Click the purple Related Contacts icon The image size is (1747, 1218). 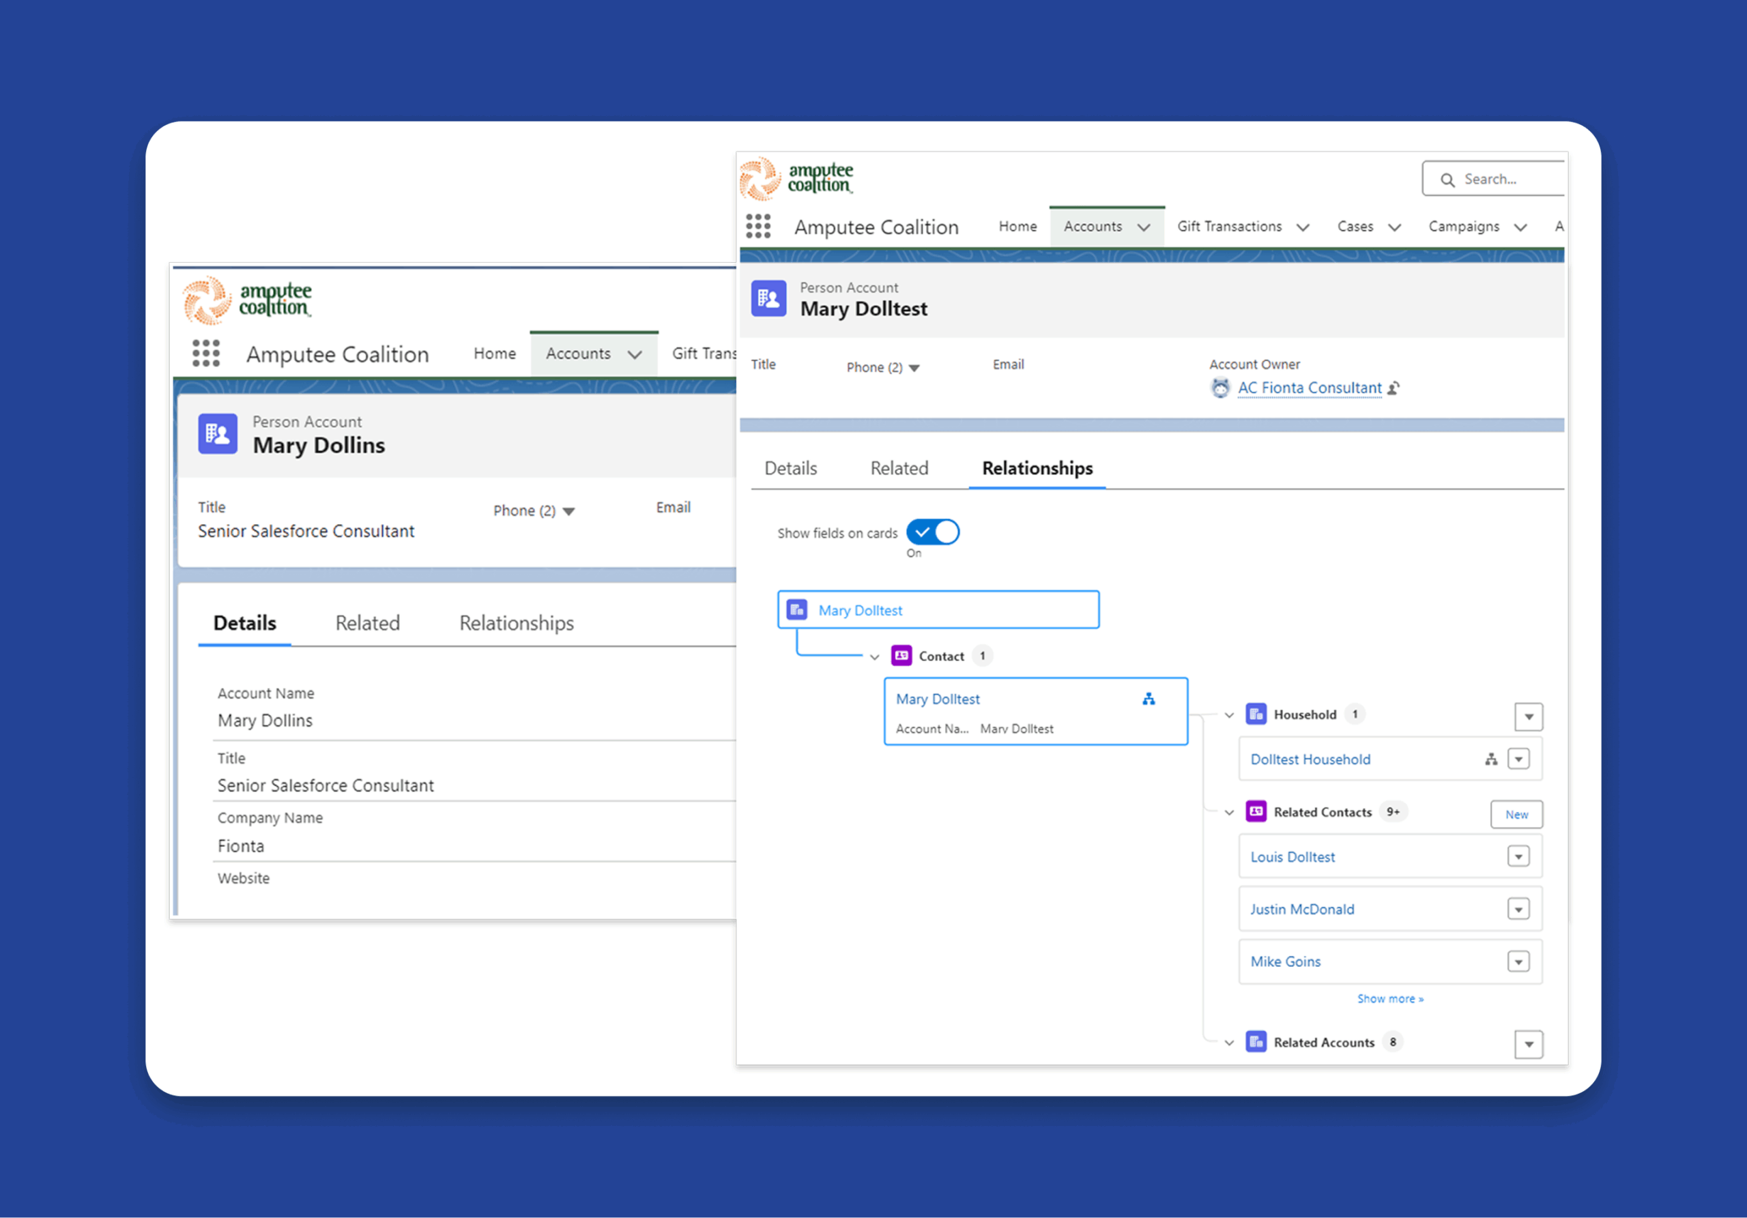pyautogui.click(x=1256, y=812)
